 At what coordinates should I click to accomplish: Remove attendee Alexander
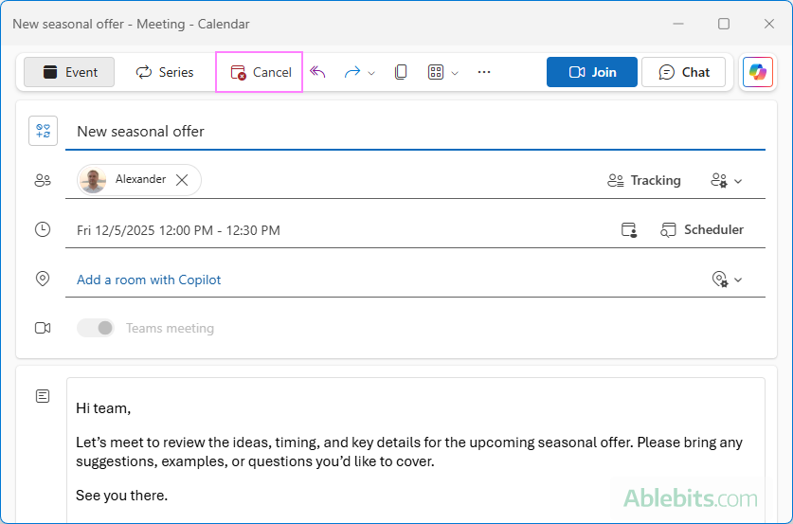pos(182,179)
